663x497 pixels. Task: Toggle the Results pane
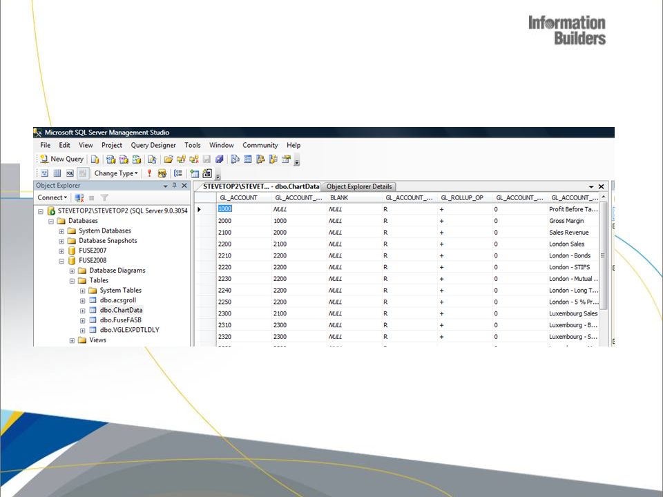click(83, 173)
